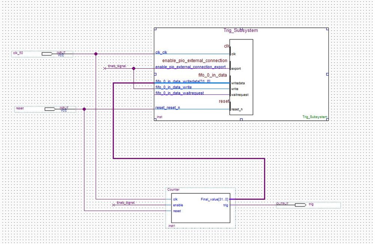Click the clk_clk port label
The image size is (375, 244).
[162, 53]
